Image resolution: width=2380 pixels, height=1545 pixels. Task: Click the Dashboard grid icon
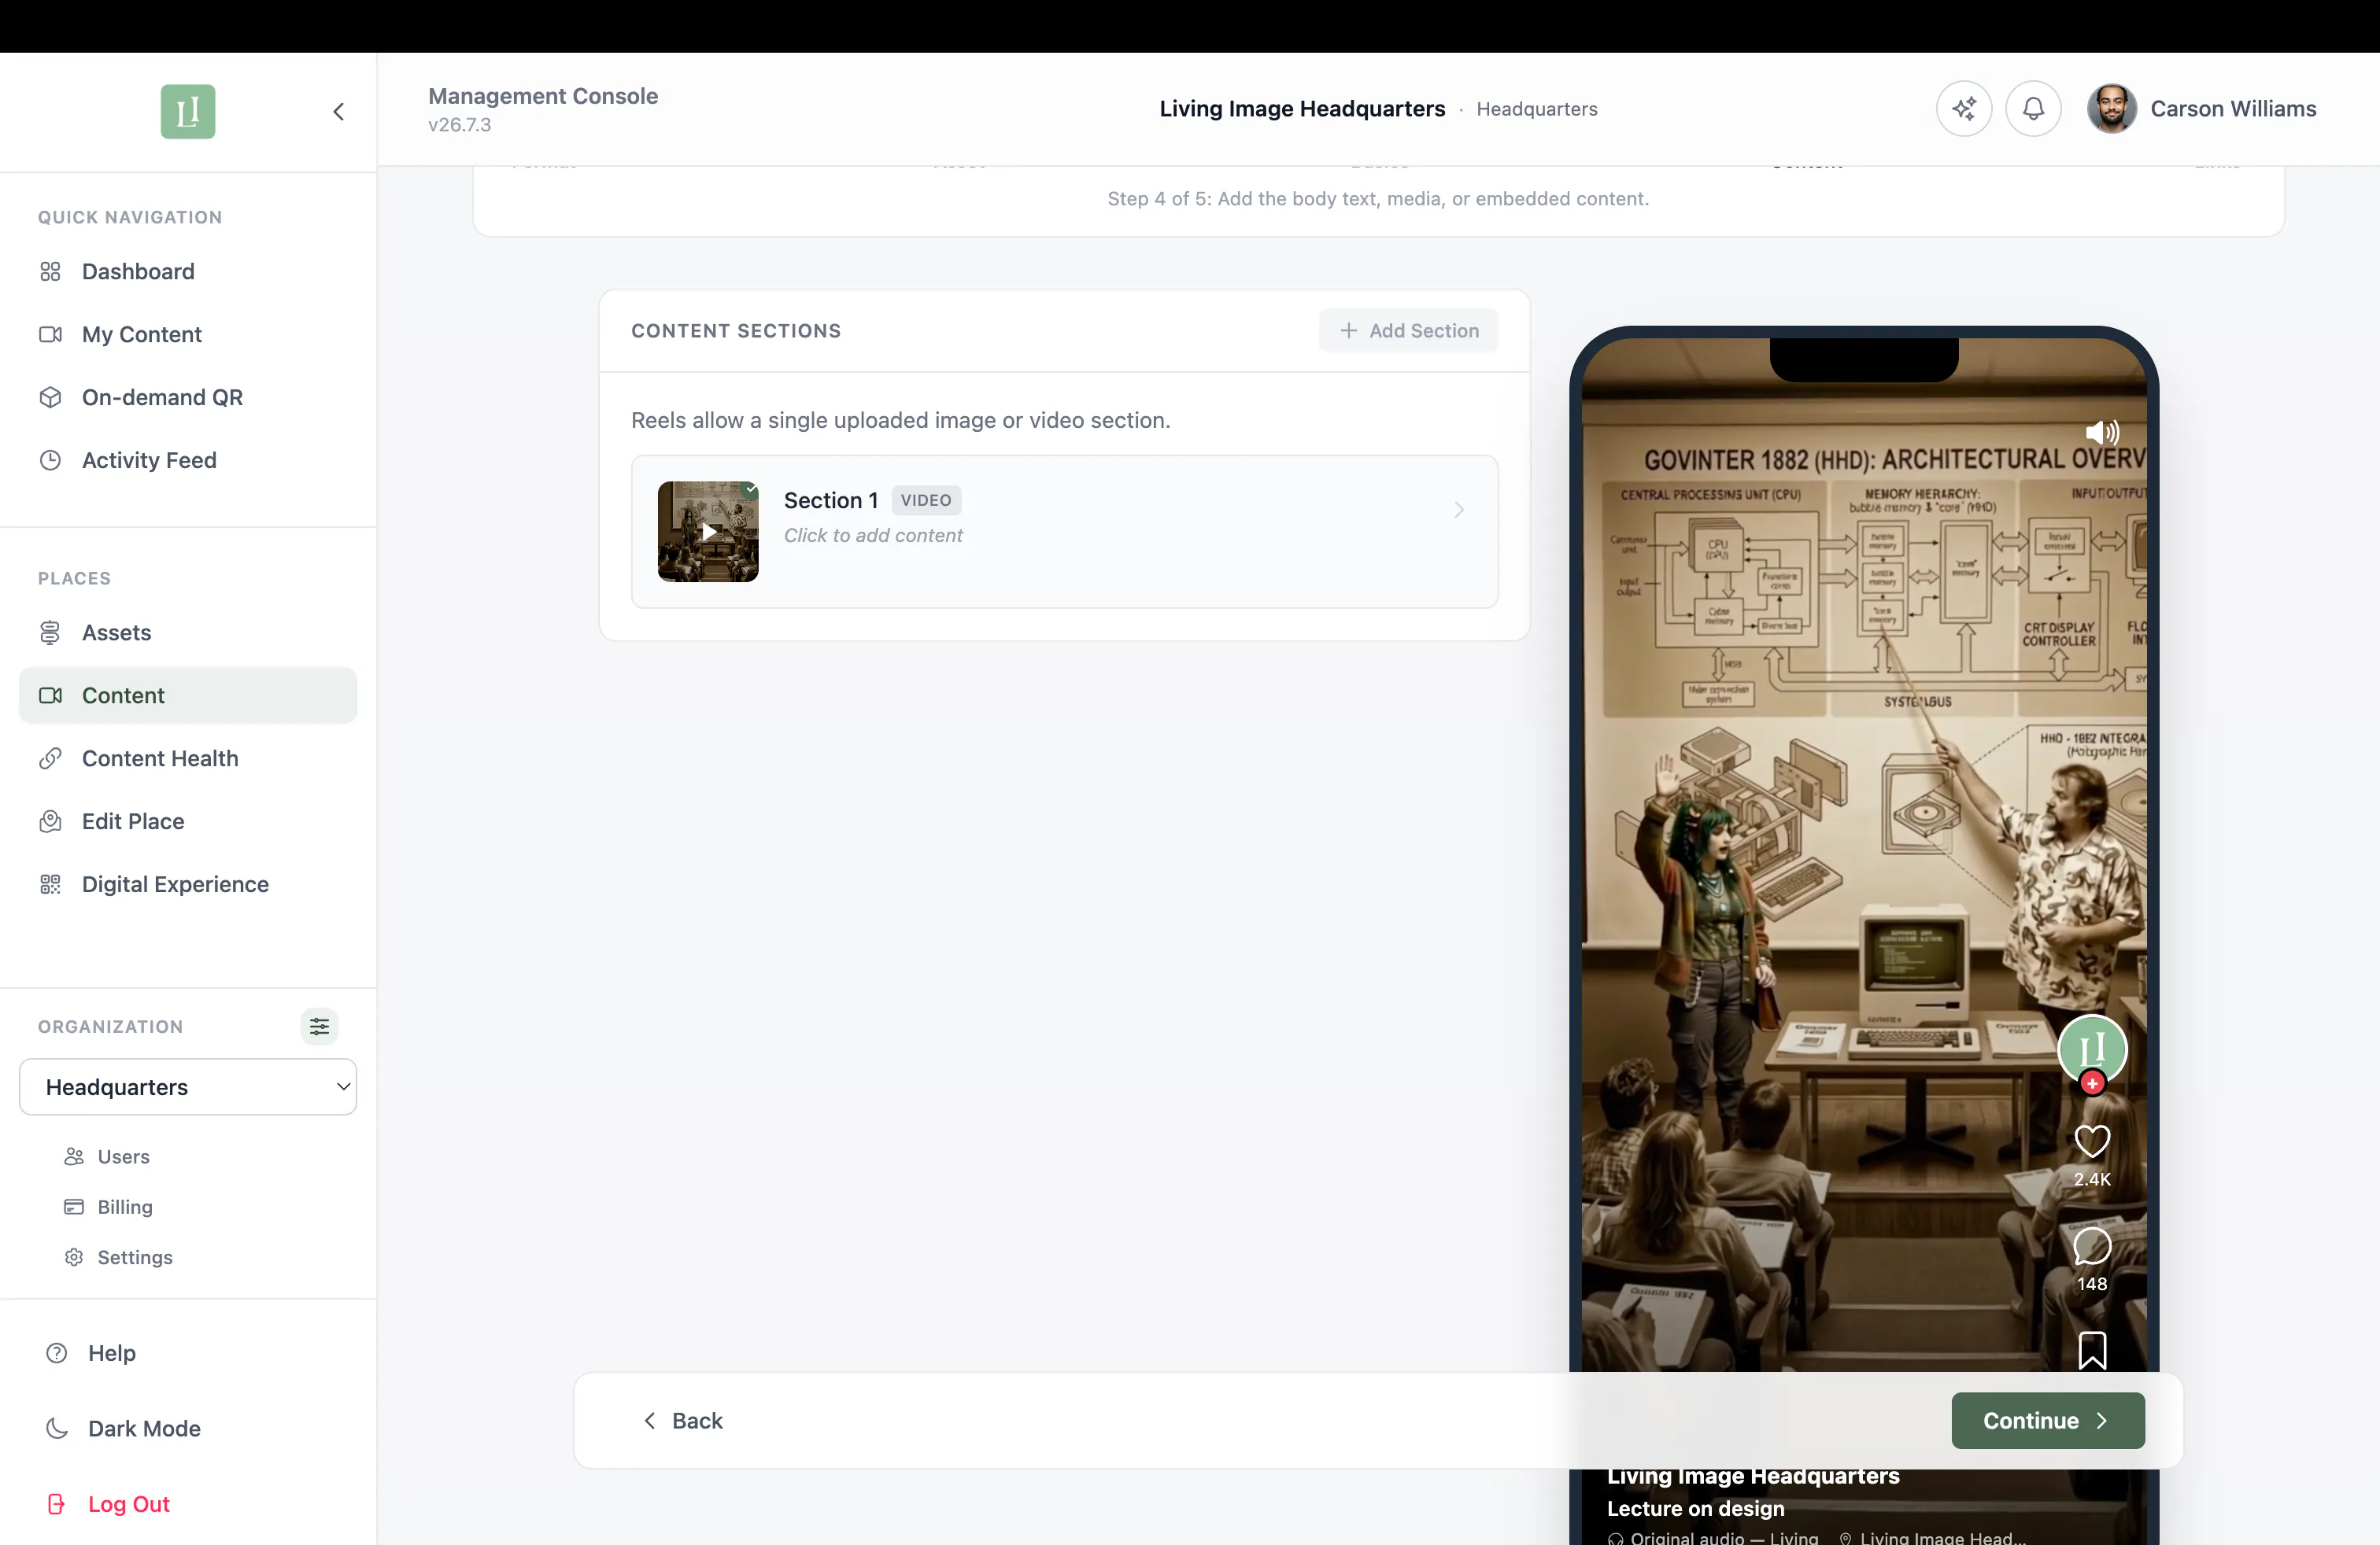tap(50, 272)
